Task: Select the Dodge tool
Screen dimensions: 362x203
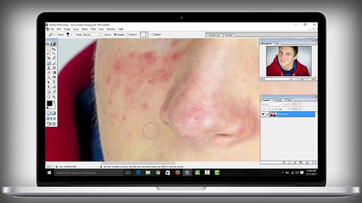Action: coord(54,77)
